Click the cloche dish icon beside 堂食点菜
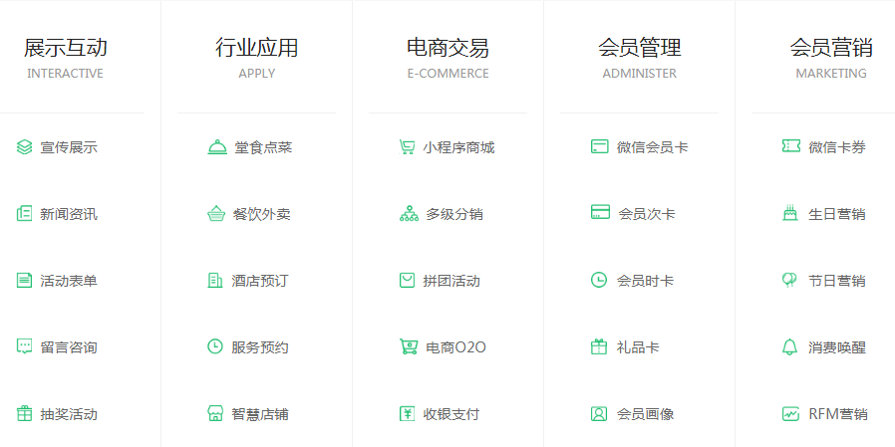 point(215,147)
